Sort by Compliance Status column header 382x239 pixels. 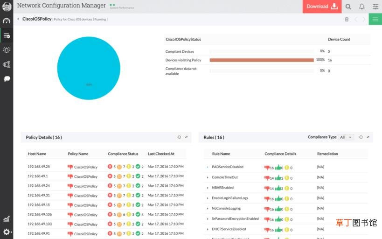point(123,154)
